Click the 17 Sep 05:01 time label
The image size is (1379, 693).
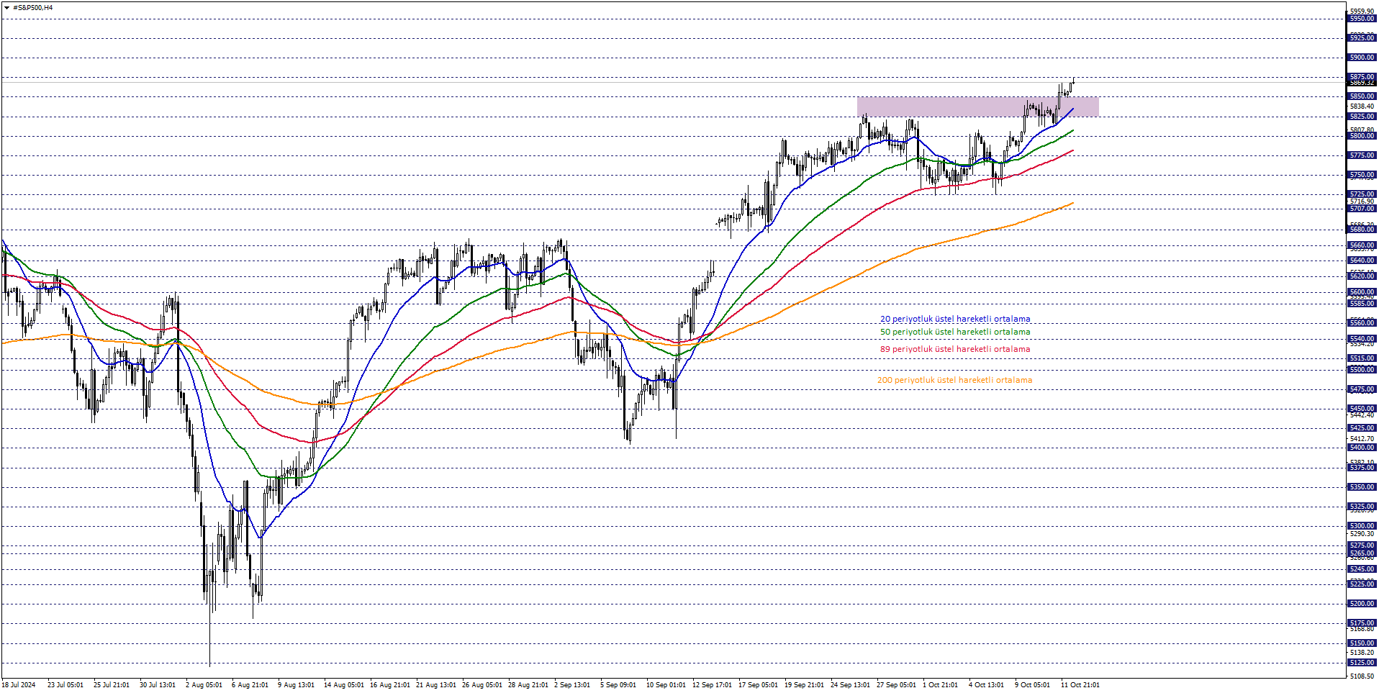[758, 685]
